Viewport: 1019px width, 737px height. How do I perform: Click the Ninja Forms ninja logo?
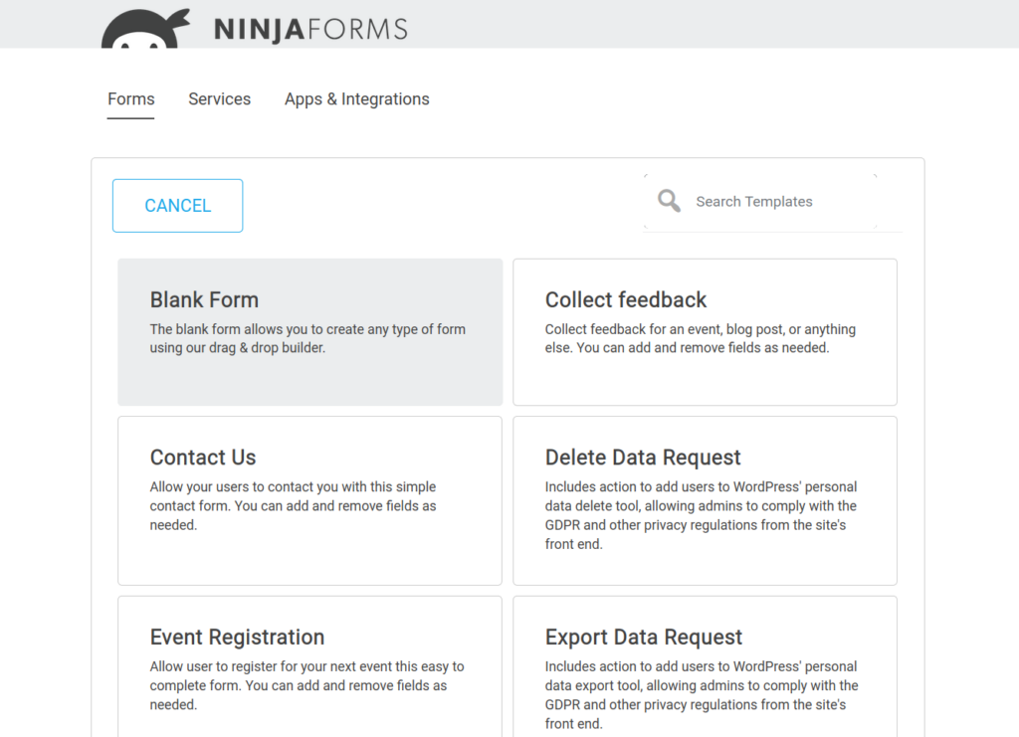click(145, 29)
